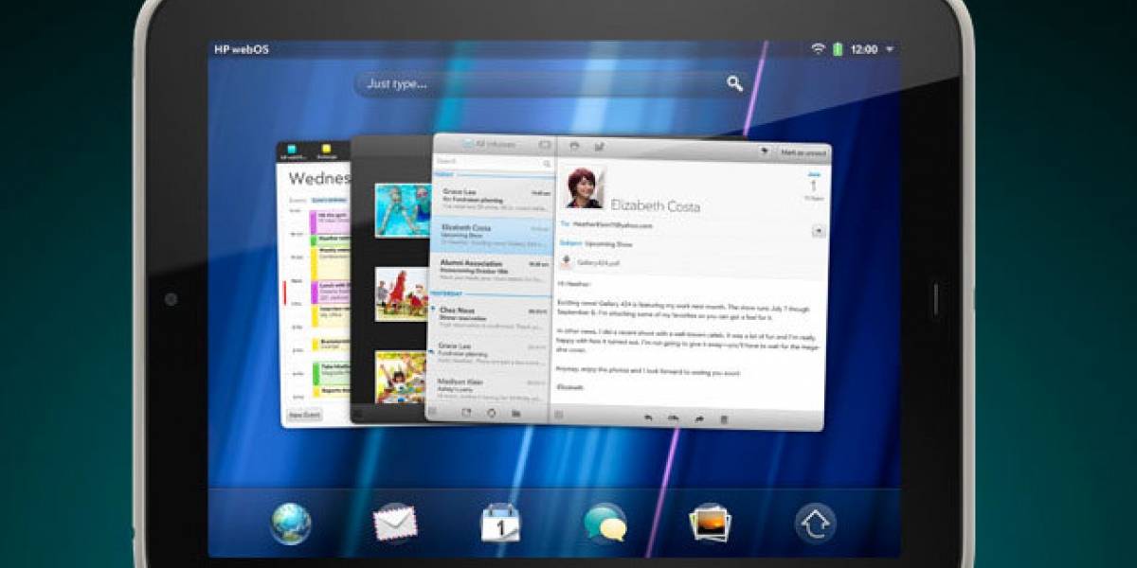Click the Mark as unread button
The width and height of the screenshot is (1137, 568).
point(803,152)
